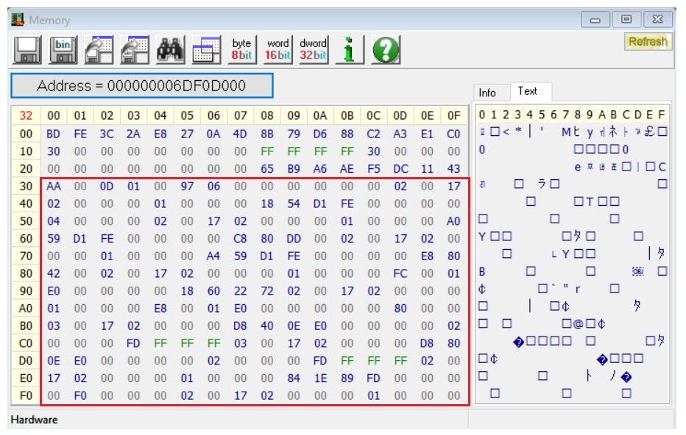686x435 pixels.
Task: Click the red 32 corner cell
Action: (x=26, y=116)
